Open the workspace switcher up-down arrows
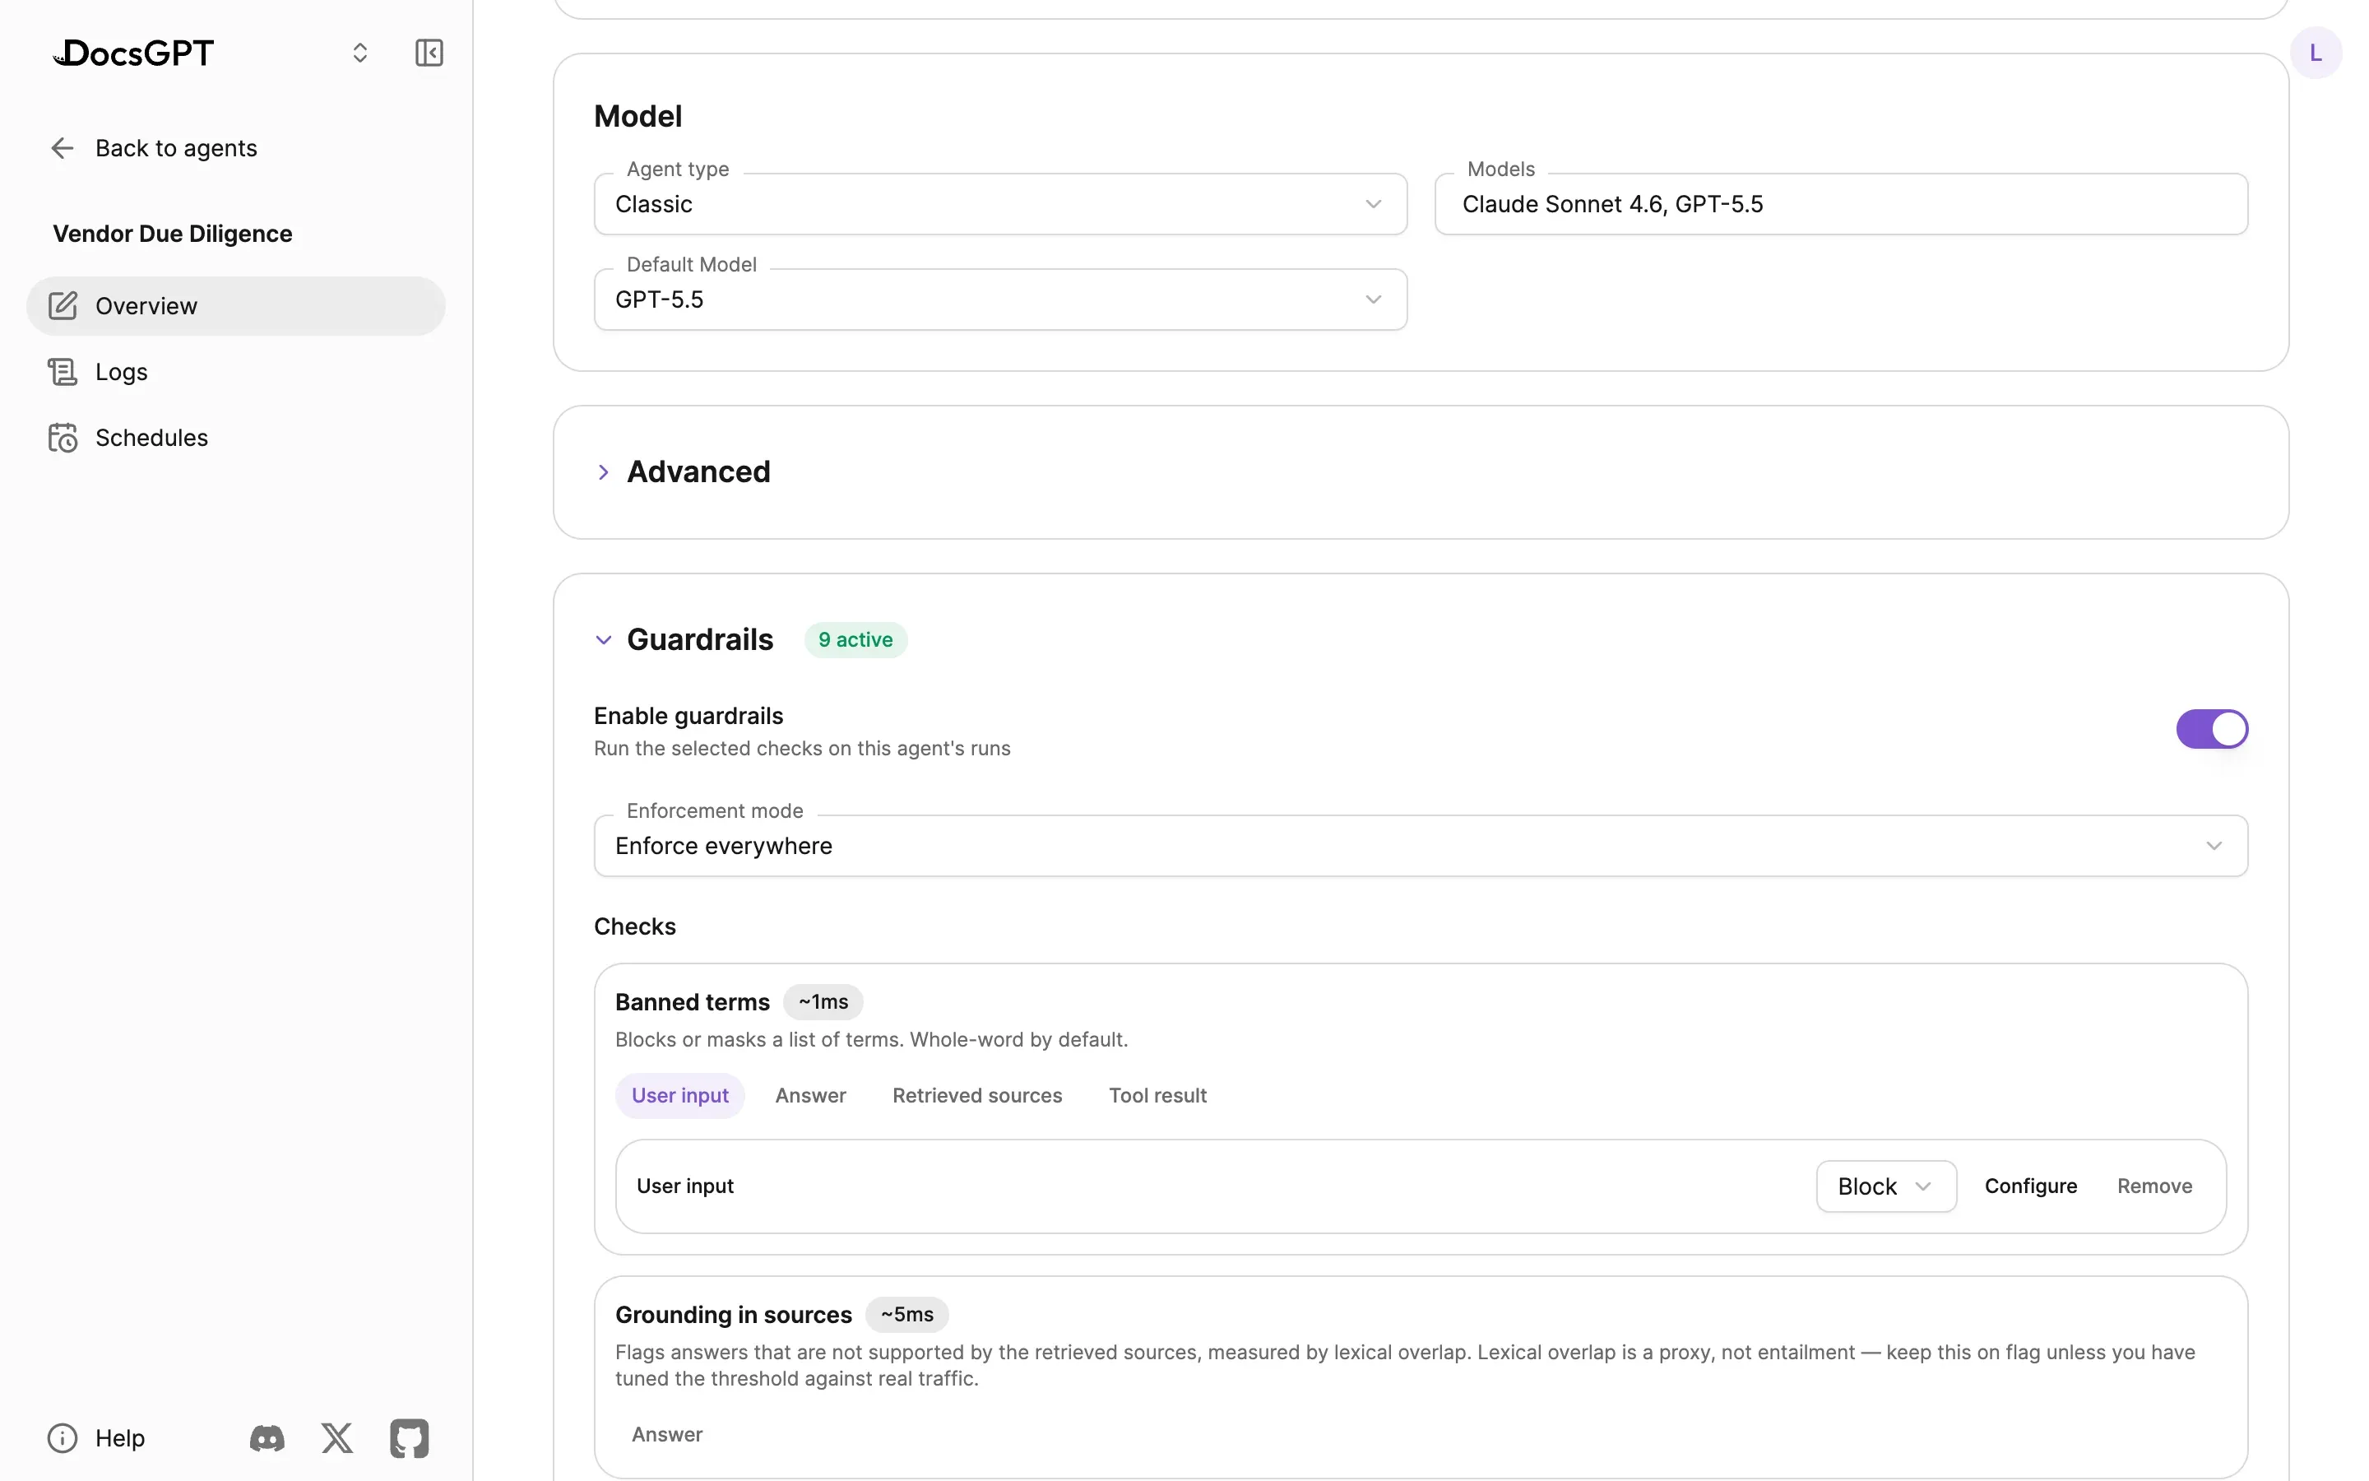The image size is (2369, 1481). click(x=360, y=53)
